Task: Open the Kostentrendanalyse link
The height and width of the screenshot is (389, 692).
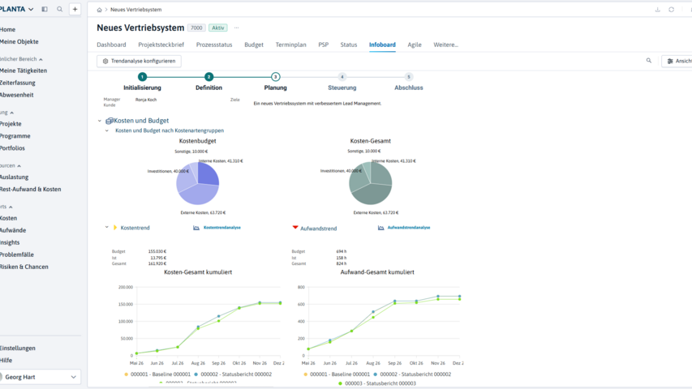Action: point(222,228)
